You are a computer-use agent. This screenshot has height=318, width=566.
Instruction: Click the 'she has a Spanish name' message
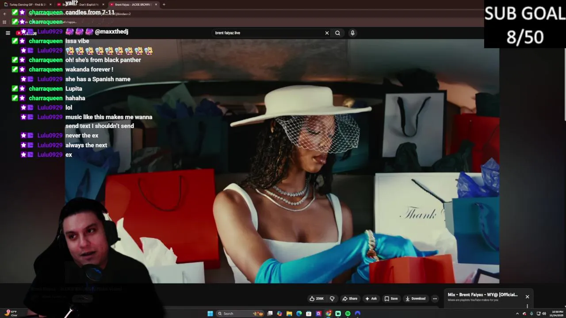98,79
